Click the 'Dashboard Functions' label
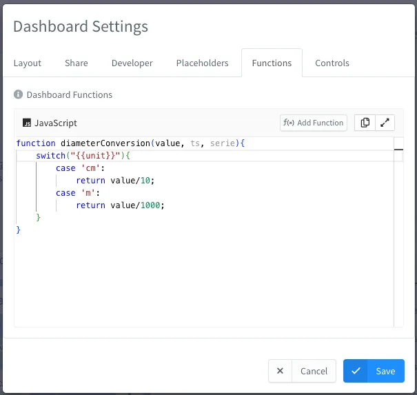This screenshot has height=395, width=417. pyautogui.click(x=70, y=94)
